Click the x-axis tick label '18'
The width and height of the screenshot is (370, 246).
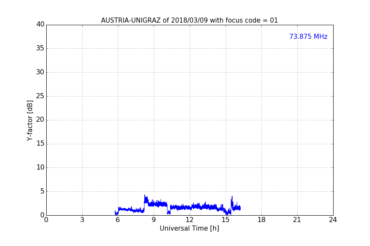point(262,220)
